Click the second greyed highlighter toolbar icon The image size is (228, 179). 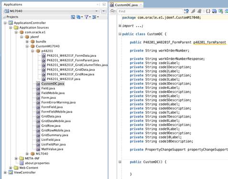[199, 11]
